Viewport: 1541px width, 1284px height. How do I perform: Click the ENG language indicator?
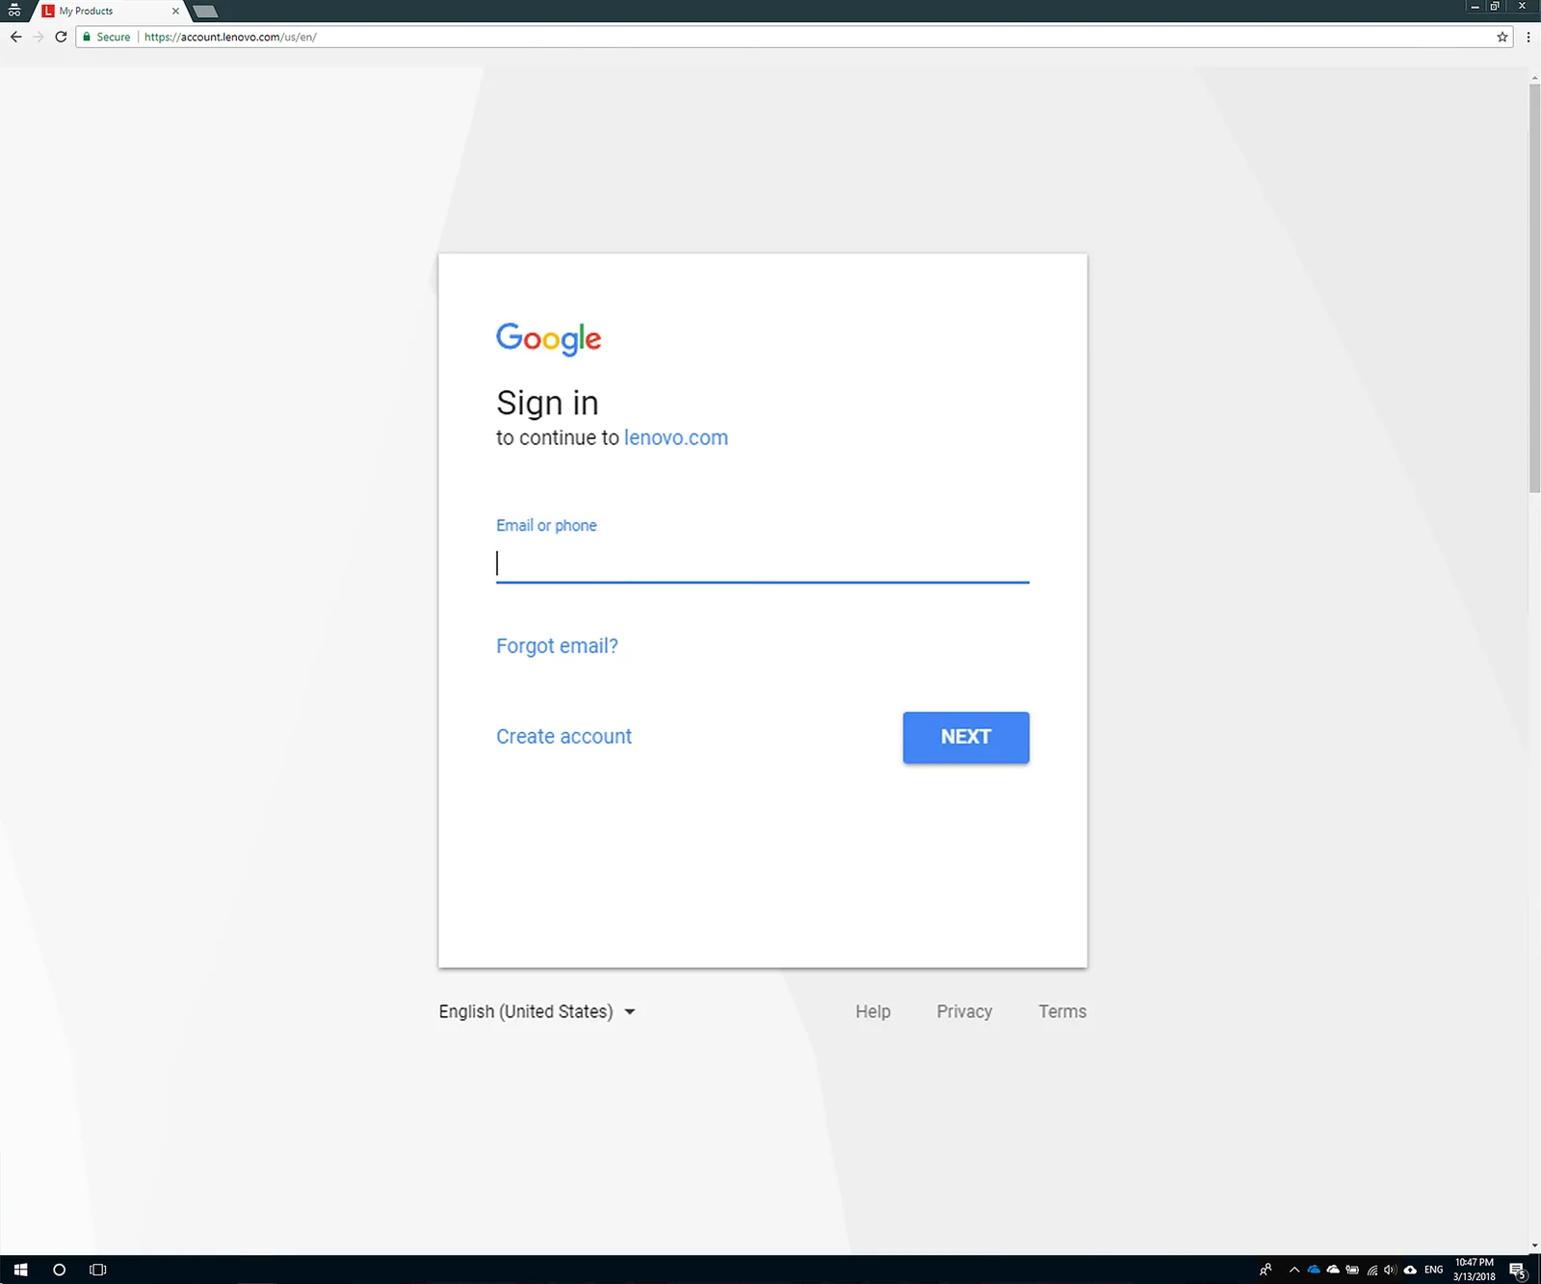[x=1433, y=1270]
